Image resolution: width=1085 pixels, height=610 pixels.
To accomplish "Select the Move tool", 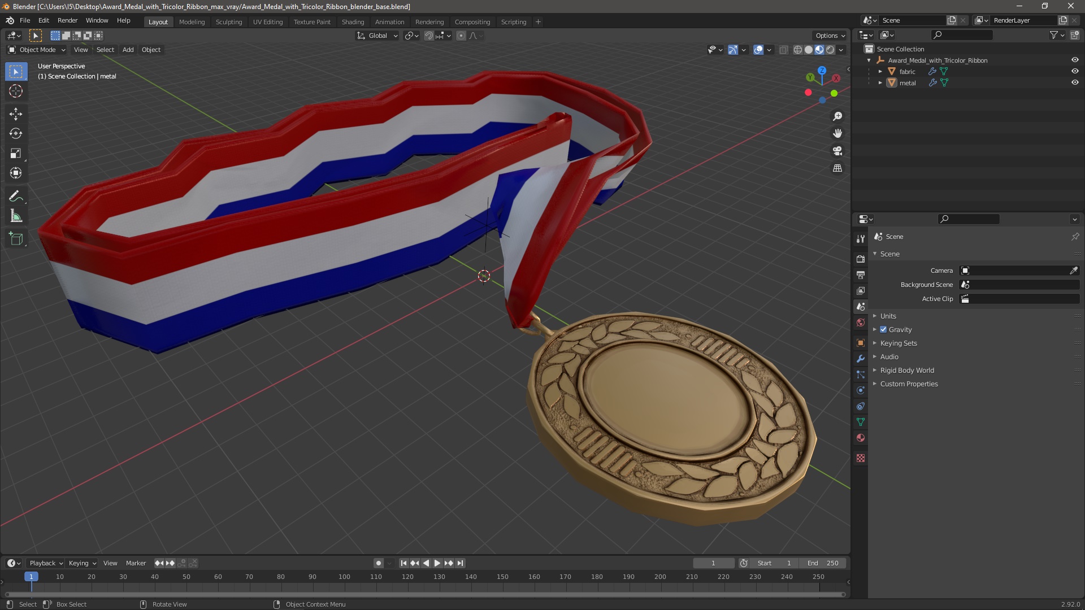I will pyautogui.click(x=16, y=114).
